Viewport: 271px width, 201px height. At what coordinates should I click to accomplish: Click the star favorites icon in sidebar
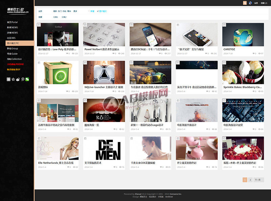(x=13, y=79)
